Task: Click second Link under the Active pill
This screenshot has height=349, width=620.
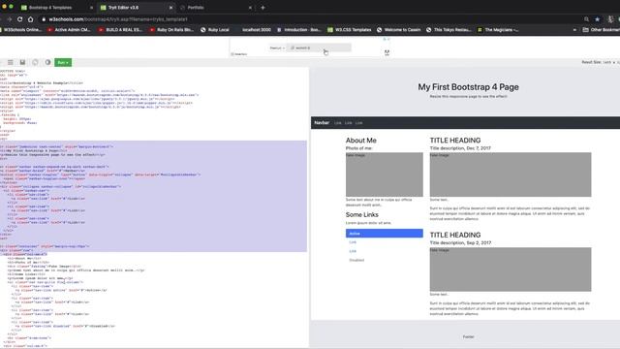Action: [353, 251]
